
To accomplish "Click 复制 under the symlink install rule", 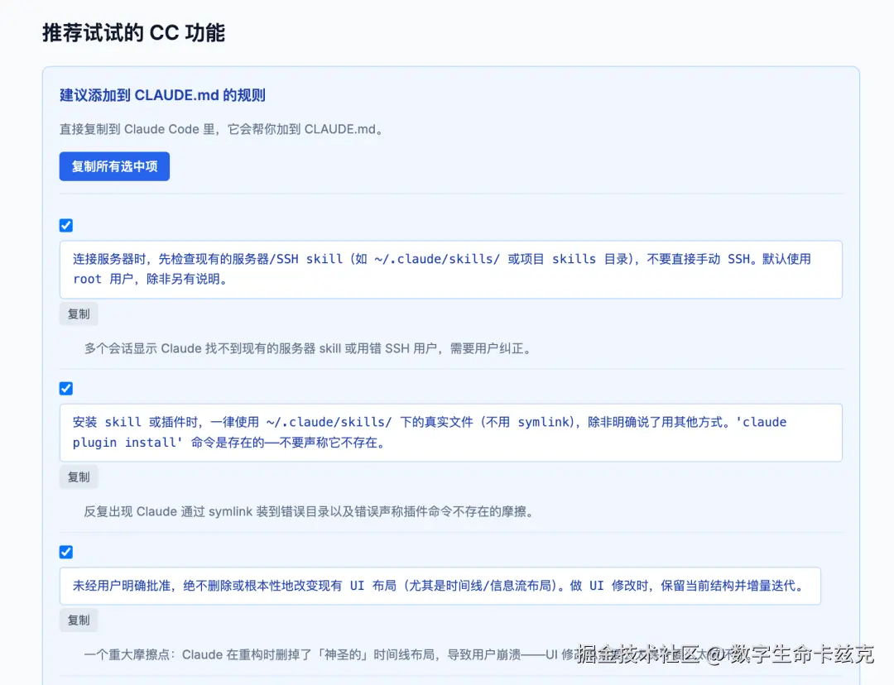I will 78,477.
